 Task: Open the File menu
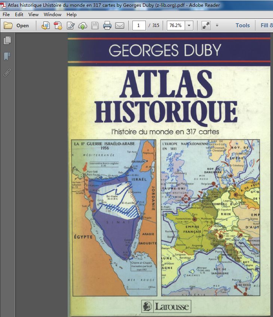pos(6,15)
